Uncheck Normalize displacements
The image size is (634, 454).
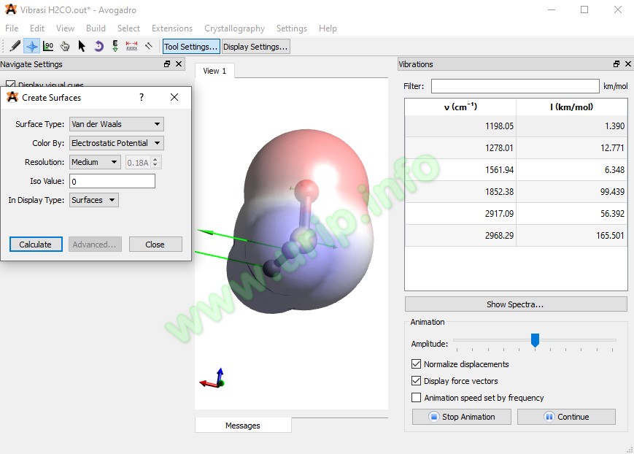point(416,363)
